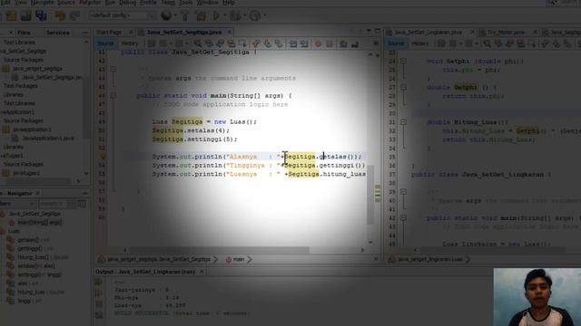Click the Uncomment icon in left editor toolbar
Viewport: 581px width, 326px height.
(355, 44)
